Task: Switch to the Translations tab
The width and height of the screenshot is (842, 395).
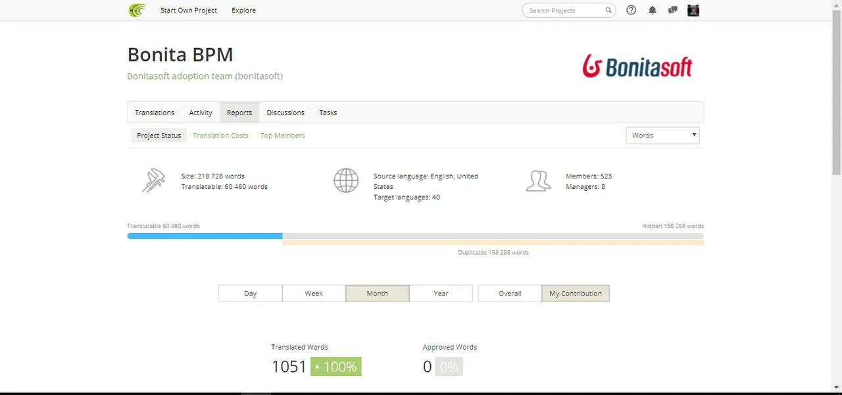Action: (x=155, y=113)
